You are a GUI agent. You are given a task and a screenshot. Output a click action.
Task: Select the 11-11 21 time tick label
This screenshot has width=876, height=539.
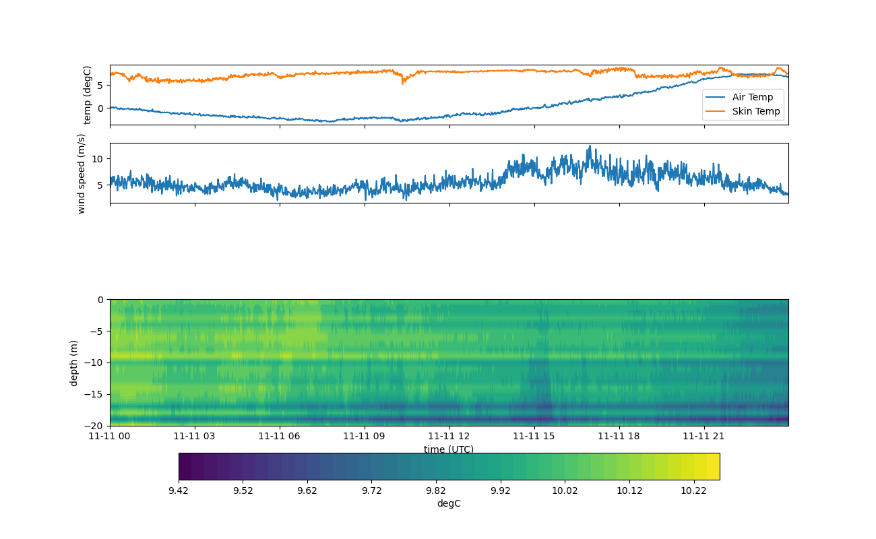[x=705, y=436]
